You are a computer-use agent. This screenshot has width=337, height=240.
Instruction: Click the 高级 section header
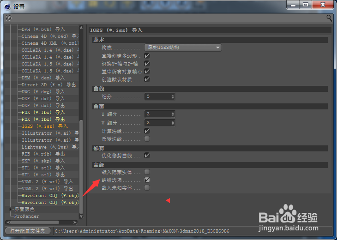point(210,165)
